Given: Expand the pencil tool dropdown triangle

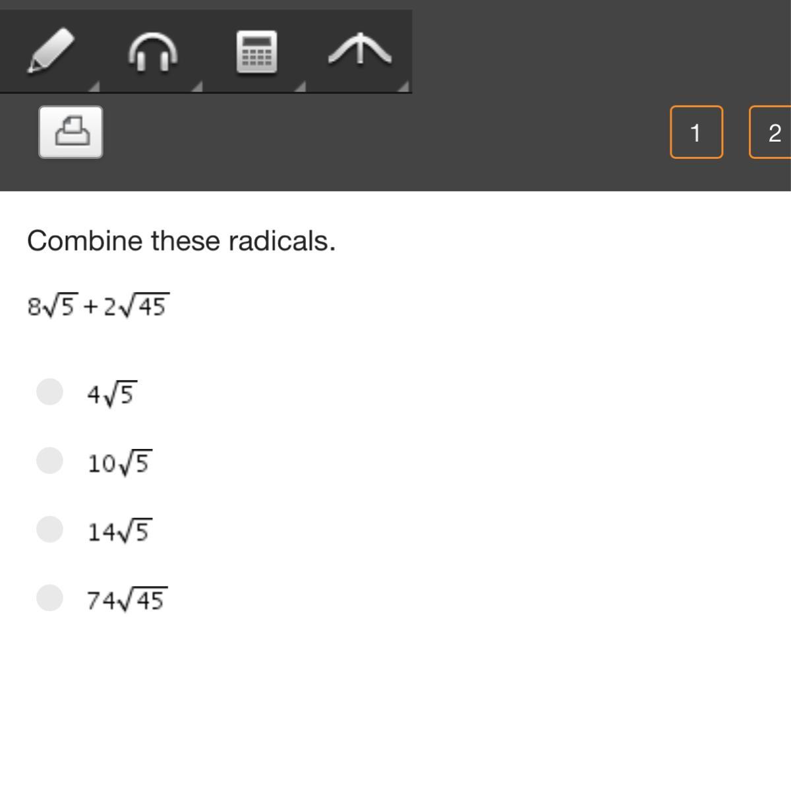Looking at the screenshot, I should click(x=94, y=86).
